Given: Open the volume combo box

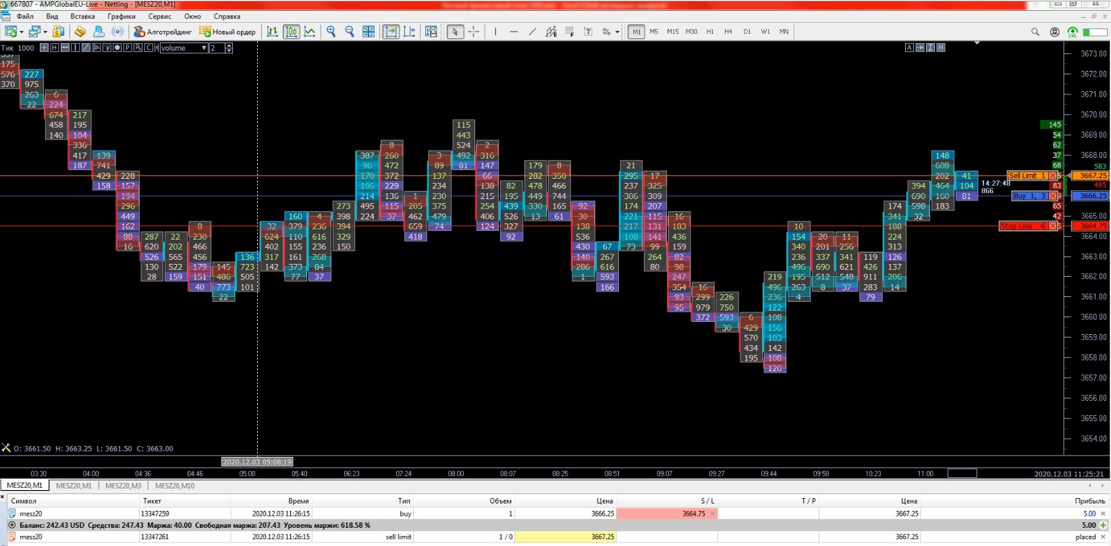Looking at the screenshot, I should [x=184, y=48].
